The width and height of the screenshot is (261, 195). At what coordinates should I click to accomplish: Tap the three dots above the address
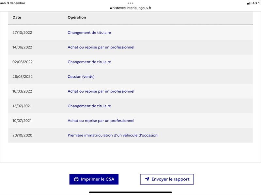(x=130, y=3)
